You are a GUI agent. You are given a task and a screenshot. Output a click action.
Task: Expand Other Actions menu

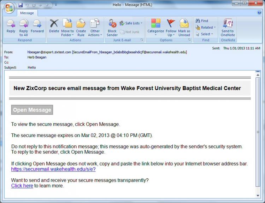click(x=95, y=28)
